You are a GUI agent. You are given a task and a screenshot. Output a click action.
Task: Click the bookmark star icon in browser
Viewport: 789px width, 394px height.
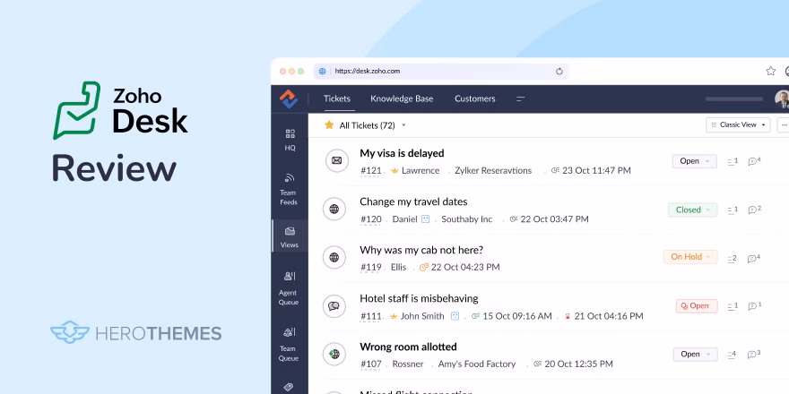point(770,72)
